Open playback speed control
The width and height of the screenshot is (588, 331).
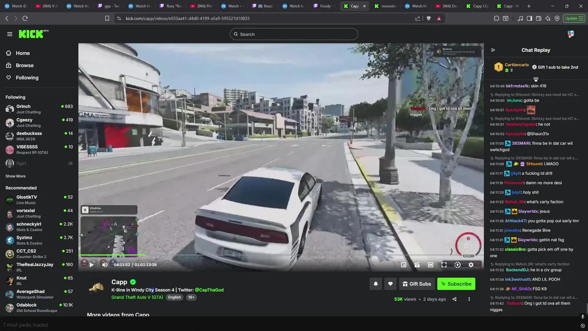tap(458, 265)
